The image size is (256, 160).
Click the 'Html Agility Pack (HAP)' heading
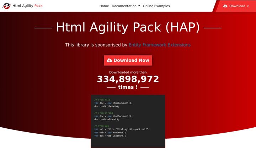128,27
